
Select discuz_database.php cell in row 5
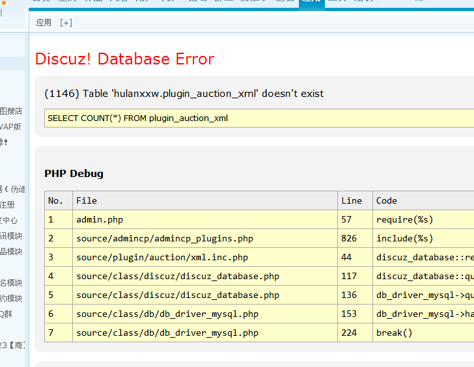click(205, 295)
